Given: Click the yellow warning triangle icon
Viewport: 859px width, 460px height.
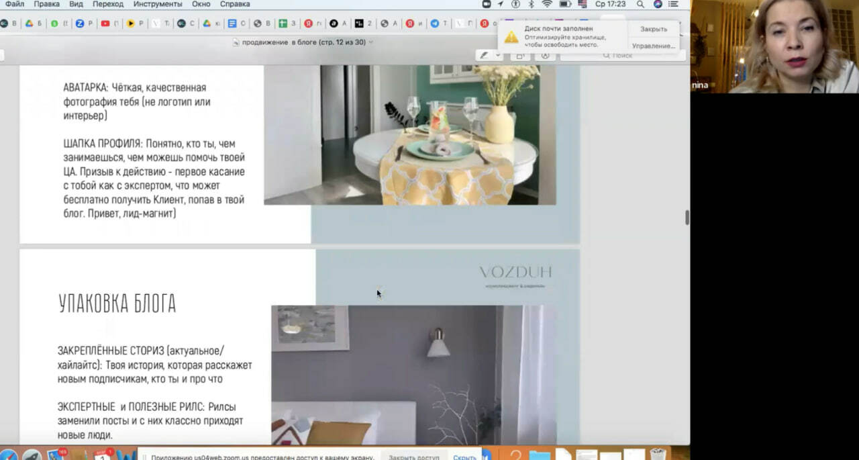Looking at the screenshot, I should (511, 37).
